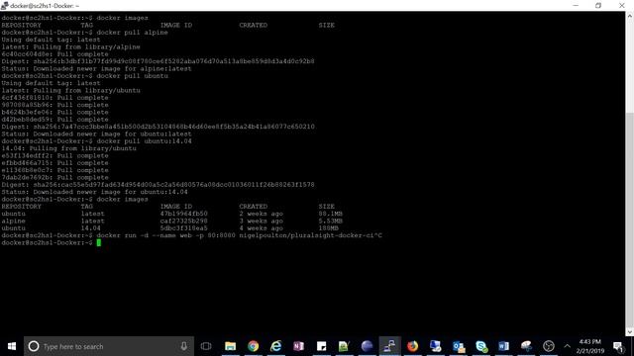634x356 pixels.
Task: Click the window title 'docker@sc2hs1-Docker: ~'
Action: (45, 6)
